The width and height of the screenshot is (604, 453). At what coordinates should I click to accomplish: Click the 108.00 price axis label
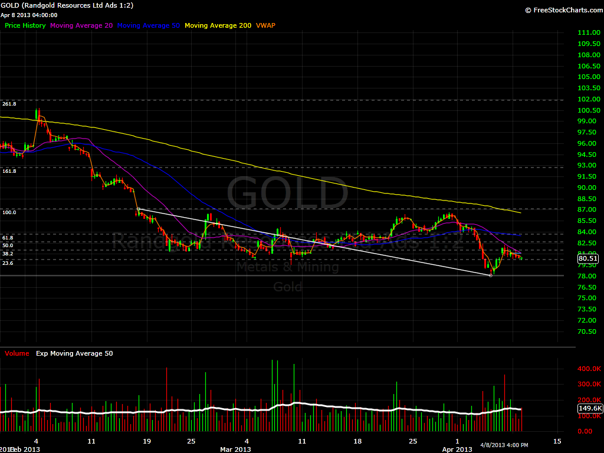589,55
